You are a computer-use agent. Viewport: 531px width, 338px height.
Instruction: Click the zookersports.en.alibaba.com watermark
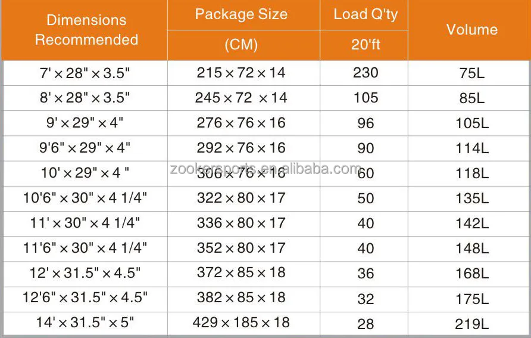265,169
